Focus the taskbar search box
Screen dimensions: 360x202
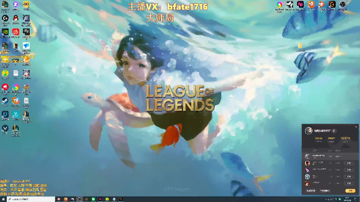coord(31,199)
